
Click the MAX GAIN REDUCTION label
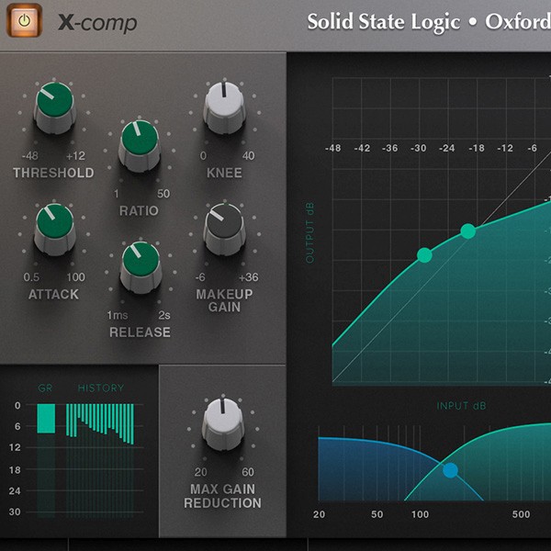[x=223, y=496]
